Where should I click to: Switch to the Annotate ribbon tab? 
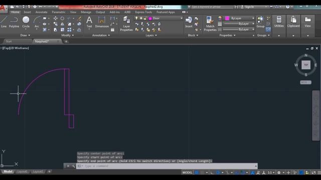pyautogui.click(x=41, y=12)
